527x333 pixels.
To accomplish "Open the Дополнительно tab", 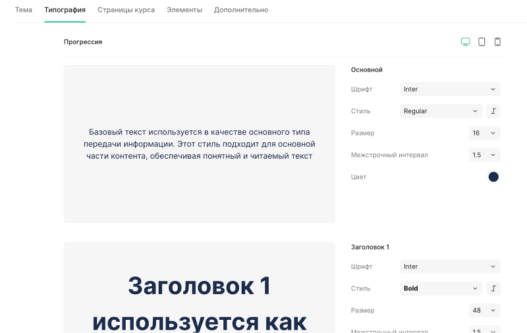I will 241,11.
